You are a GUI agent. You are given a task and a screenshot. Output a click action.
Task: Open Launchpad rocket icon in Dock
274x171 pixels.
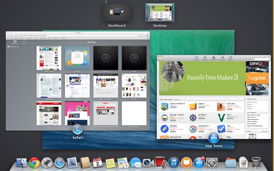47,163
